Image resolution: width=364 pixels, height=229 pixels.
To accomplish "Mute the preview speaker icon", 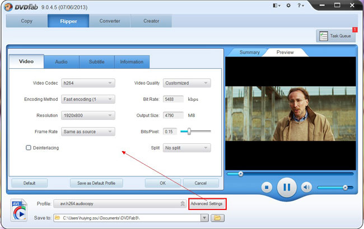I will 306,187.
